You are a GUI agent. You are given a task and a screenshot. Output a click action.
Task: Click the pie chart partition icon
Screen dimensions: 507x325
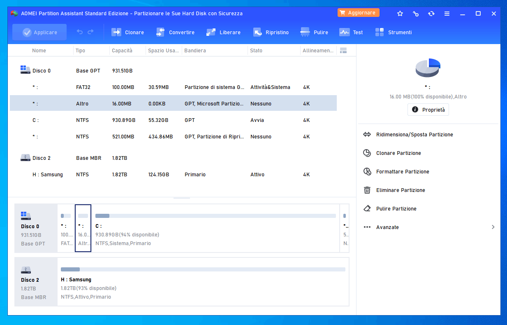point(428,68)
